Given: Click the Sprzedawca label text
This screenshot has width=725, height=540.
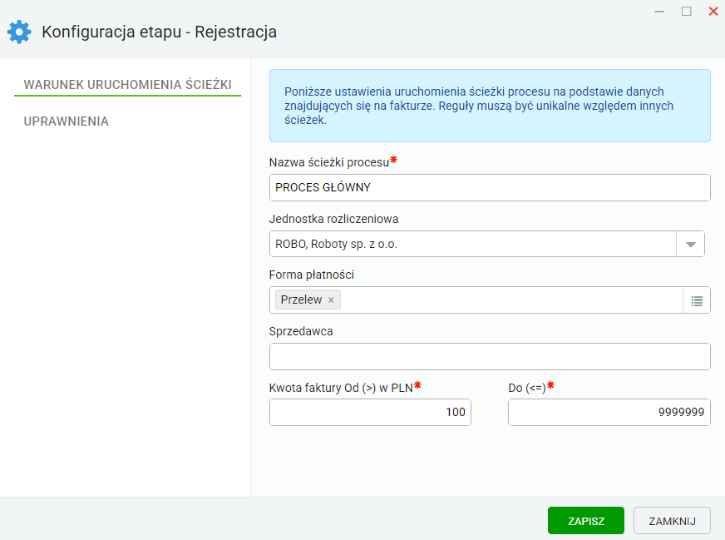Looking at the screenshot, I should pos(301,331).
